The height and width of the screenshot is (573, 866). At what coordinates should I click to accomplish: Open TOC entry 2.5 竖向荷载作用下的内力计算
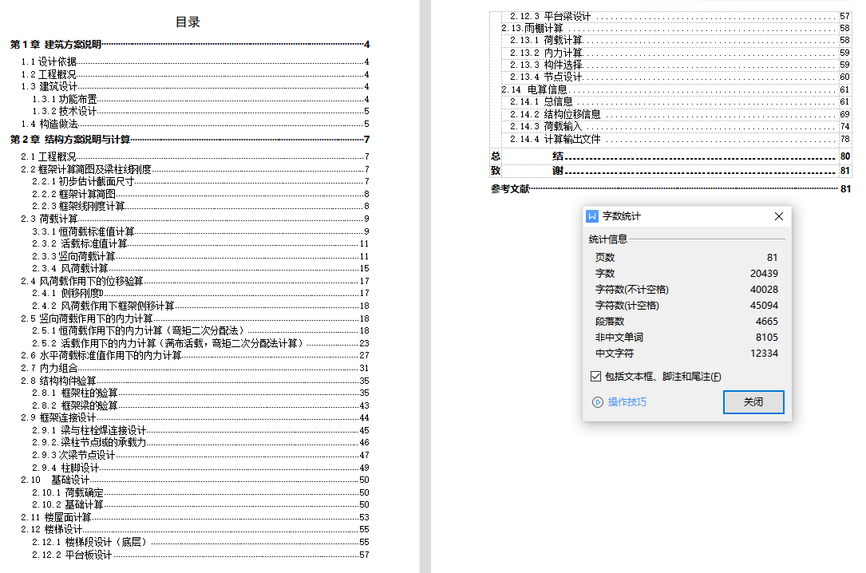click(x=195, y=318)
